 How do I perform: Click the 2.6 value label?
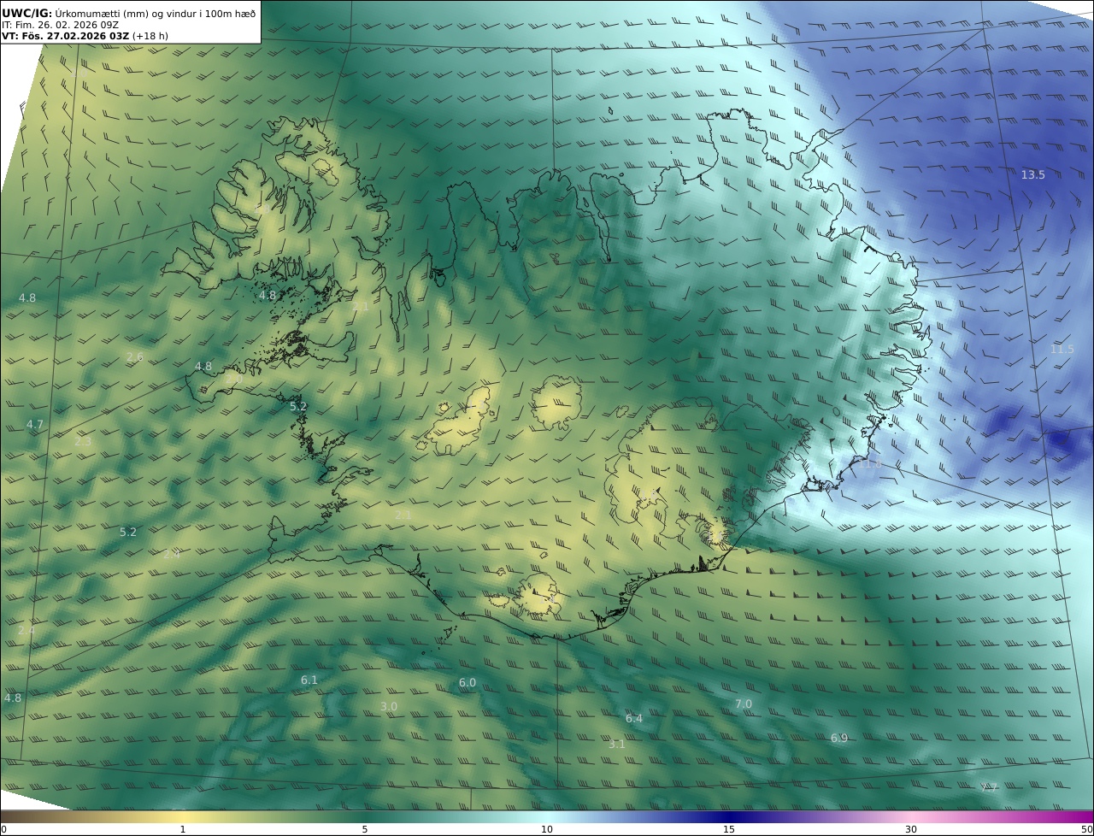(135, 356)
